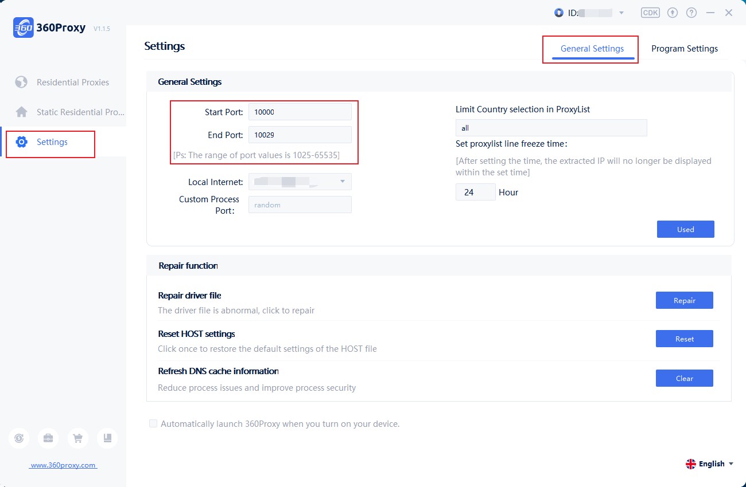This screenshot has width=746, height=487.
Task: Enable auto-launch 360Proxy checkbox
Action: 153,424
